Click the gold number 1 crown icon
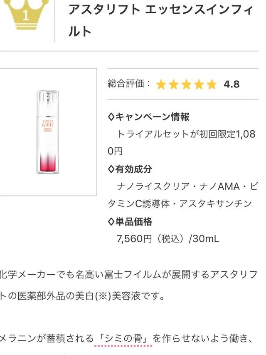Image resolution: width=266 pixels, height=355 pixels. (x=25, y=15)
